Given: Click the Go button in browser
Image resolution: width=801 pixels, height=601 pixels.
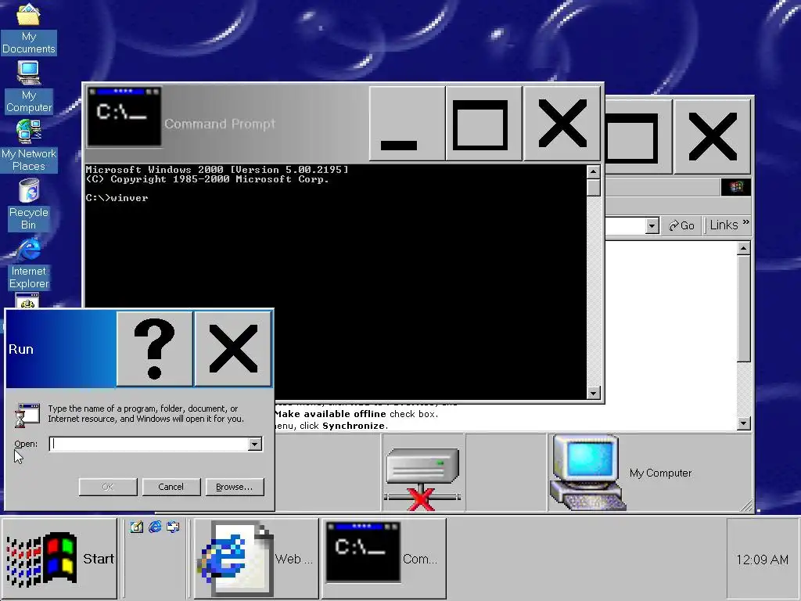Looking at the screenshot, I should (681, 225).
